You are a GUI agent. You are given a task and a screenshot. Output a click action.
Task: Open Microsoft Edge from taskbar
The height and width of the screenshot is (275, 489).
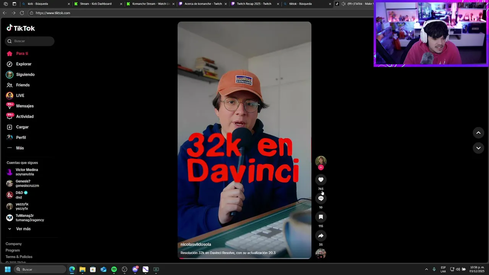click(72, 269)
